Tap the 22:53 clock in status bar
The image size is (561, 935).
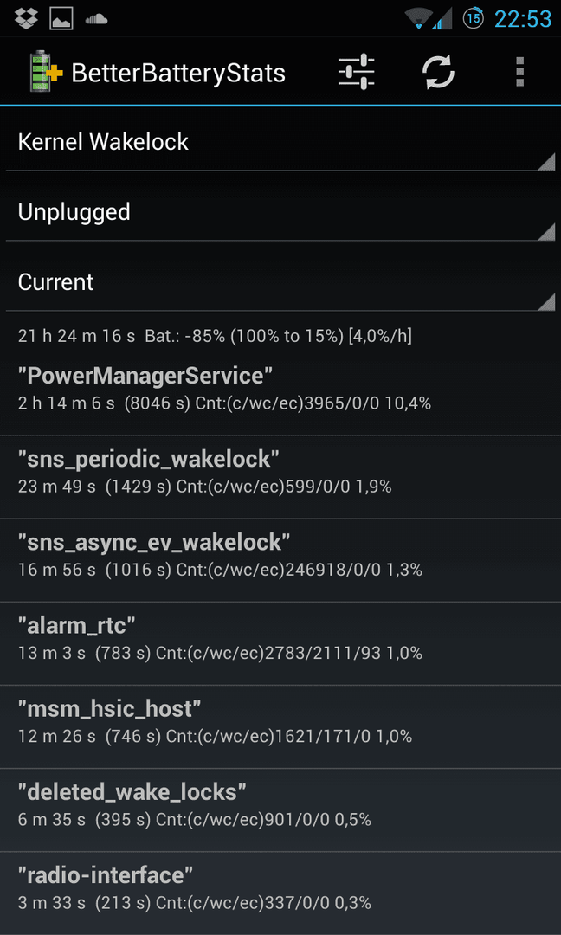pyautogui.click(x=522, y=19)
